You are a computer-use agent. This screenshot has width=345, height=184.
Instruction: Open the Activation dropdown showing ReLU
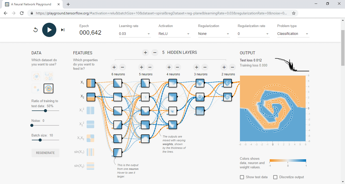174,34
